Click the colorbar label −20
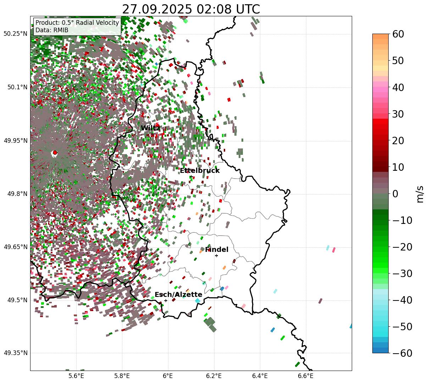The width and height of the screenshot is (428, 383). pos(402,247)
